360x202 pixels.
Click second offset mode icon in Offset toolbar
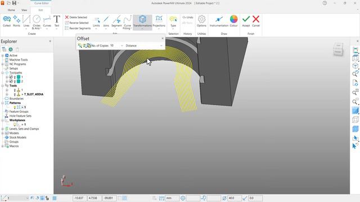click(84, 45)
